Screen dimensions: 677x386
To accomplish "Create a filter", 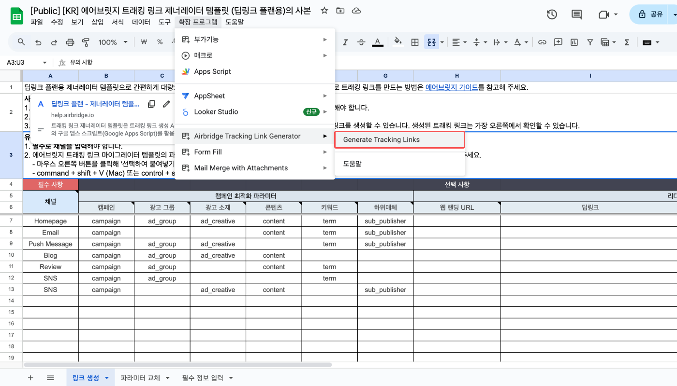I will 590,42.
